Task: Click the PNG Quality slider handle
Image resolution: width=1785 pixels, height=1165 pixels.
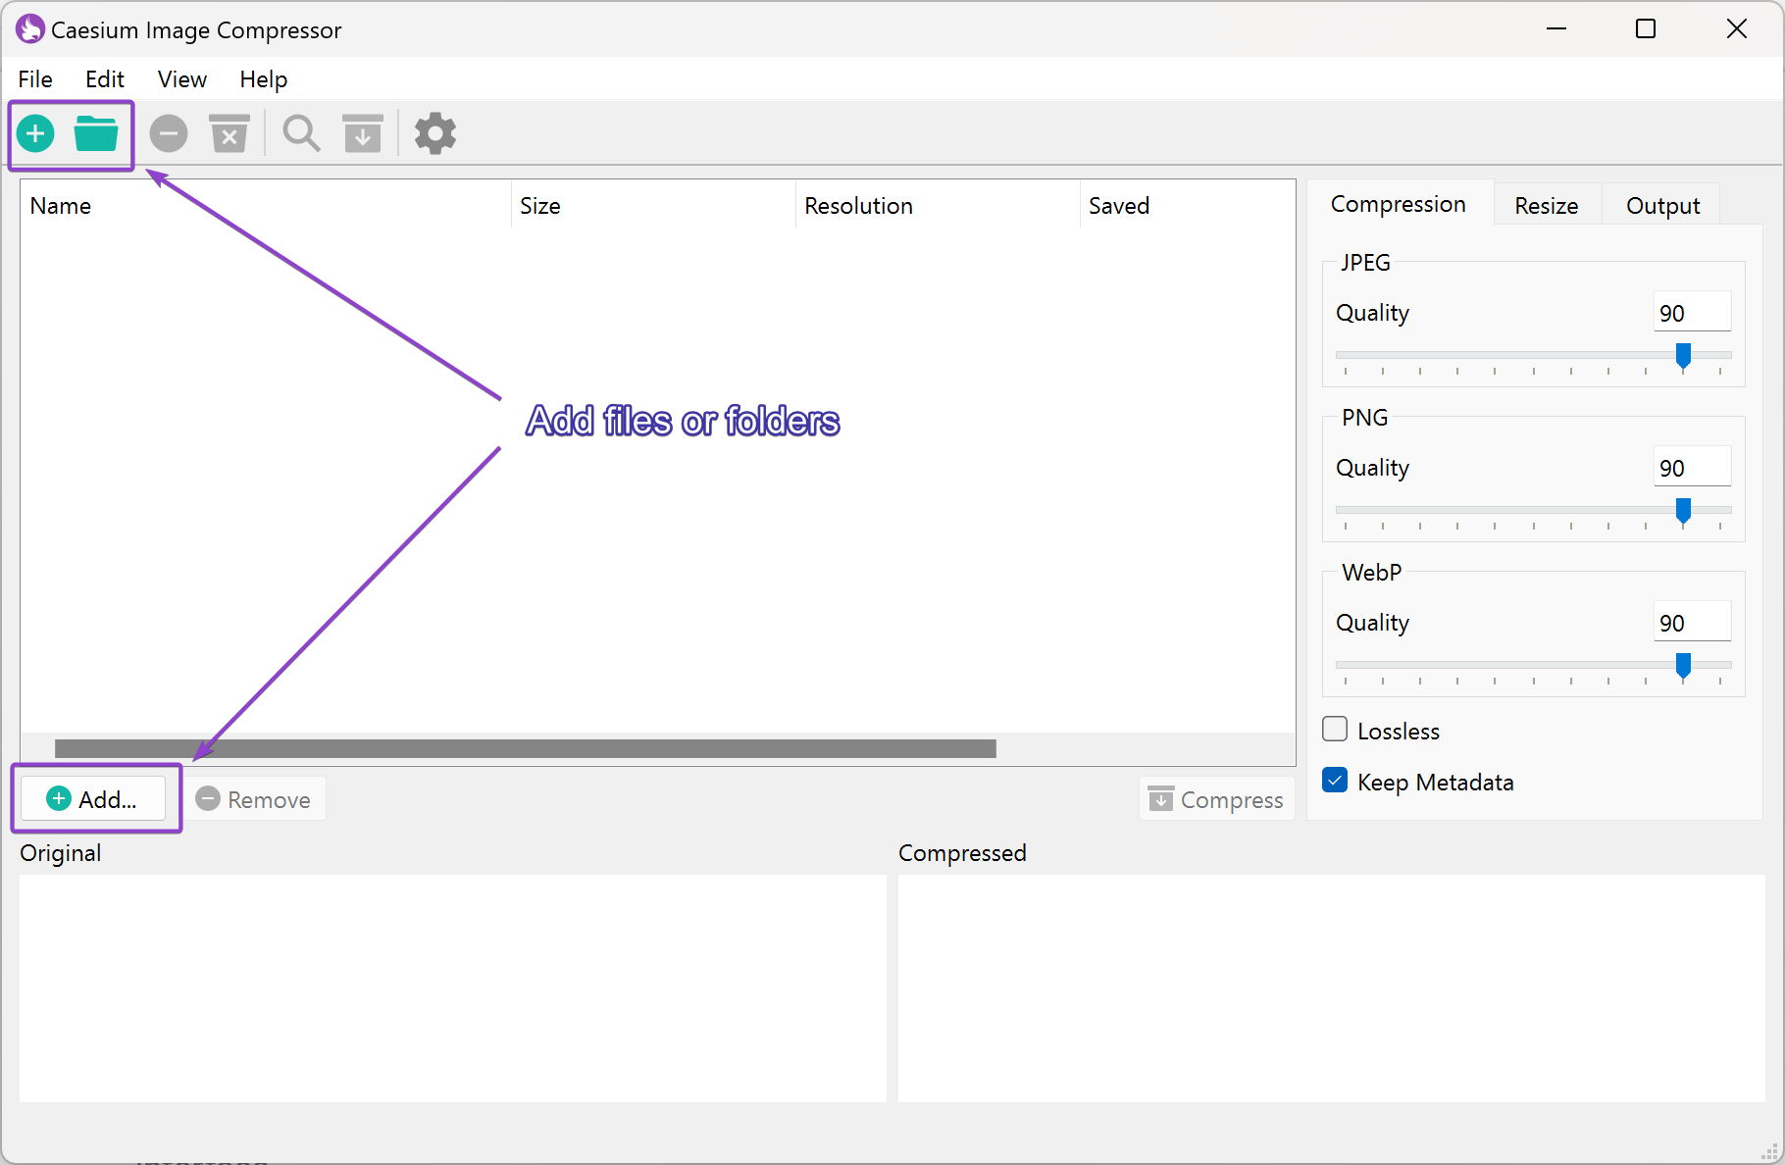Action: pos(1683,511)
